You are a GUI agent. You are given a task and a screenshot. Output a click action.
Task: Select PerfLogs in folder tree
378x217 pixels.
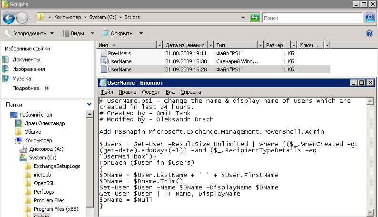[44, 192]
